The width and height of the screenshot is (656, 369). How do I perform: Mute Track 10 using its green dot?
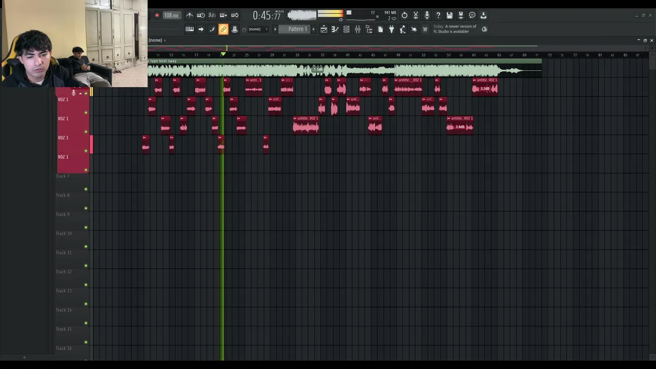[86, 247]
